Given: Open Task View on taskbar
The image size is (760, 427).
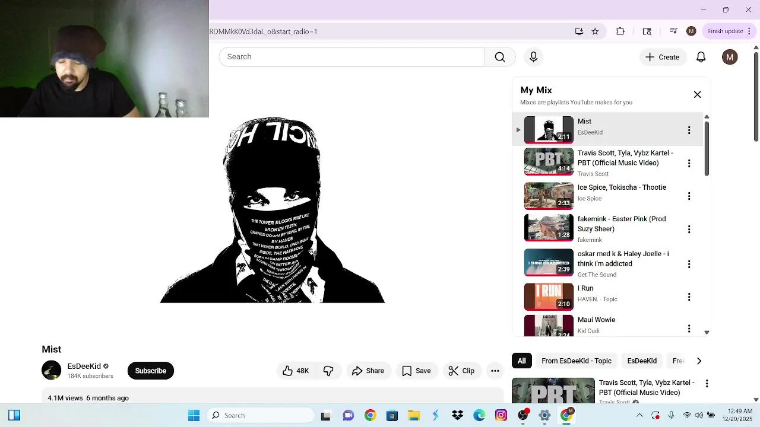Looking at the screenshot, I should click(x=325, y=416).
